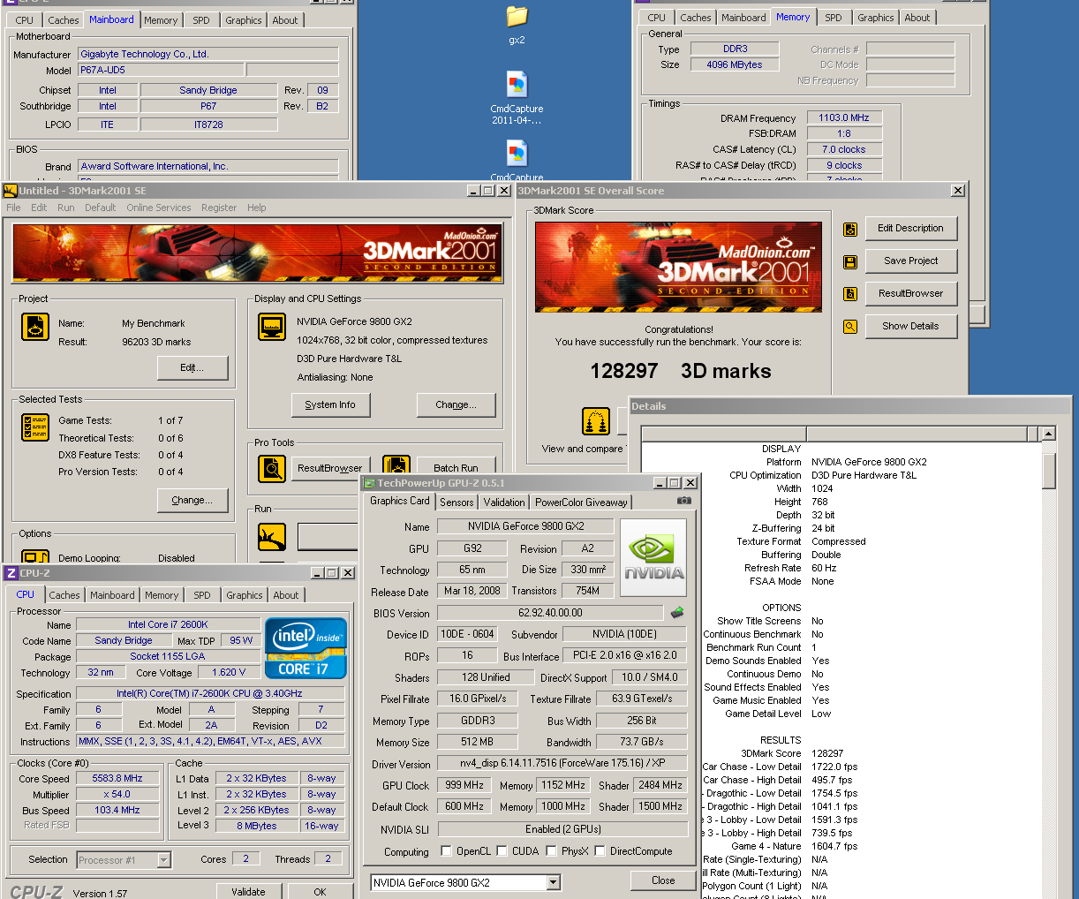This screenshot has height=899, width=1079.
Task: Click the GPU-Z Name field showing NVIDIA GeForce 9800 GX2
Action: pos(525,526)
